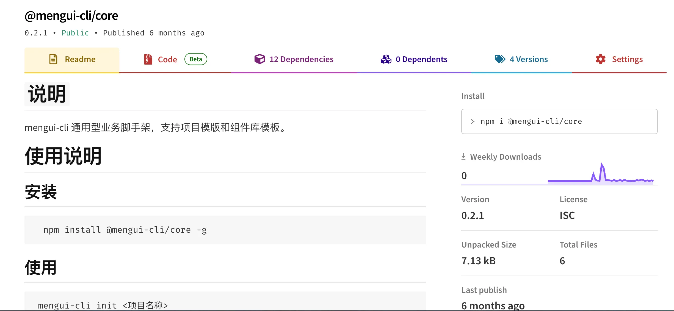
Task: Click the Settings gear icon
Action: click(x=601, y=59)
